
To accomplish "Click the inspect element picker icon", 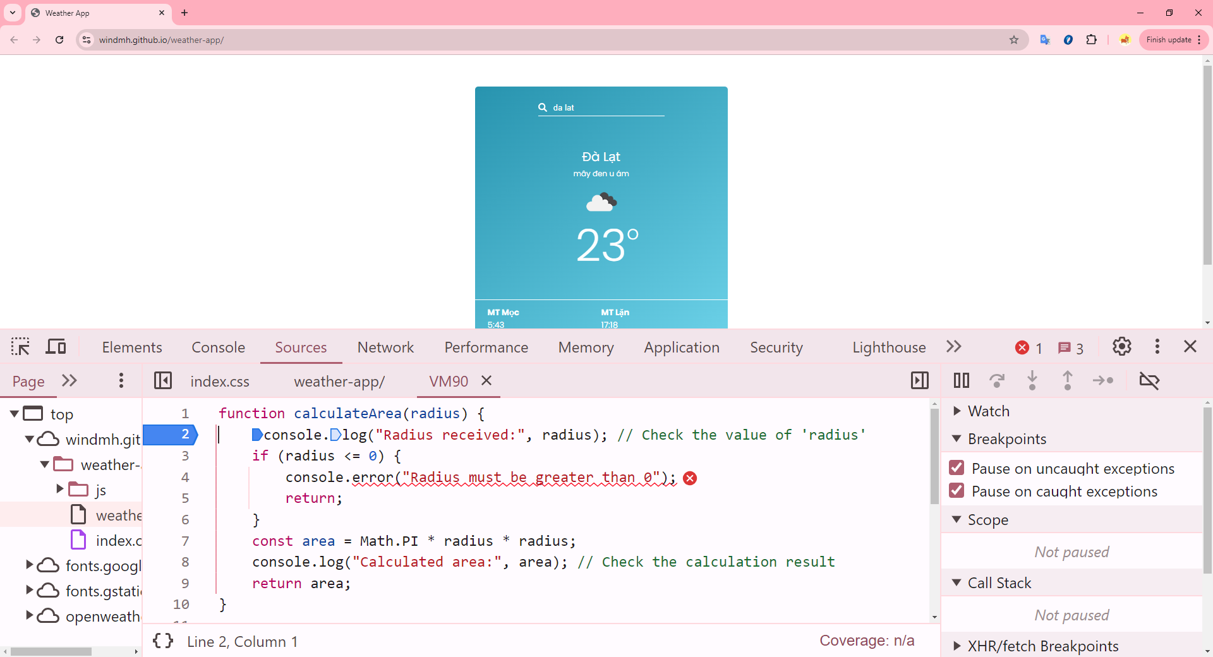I will click(x=20, y=347).
